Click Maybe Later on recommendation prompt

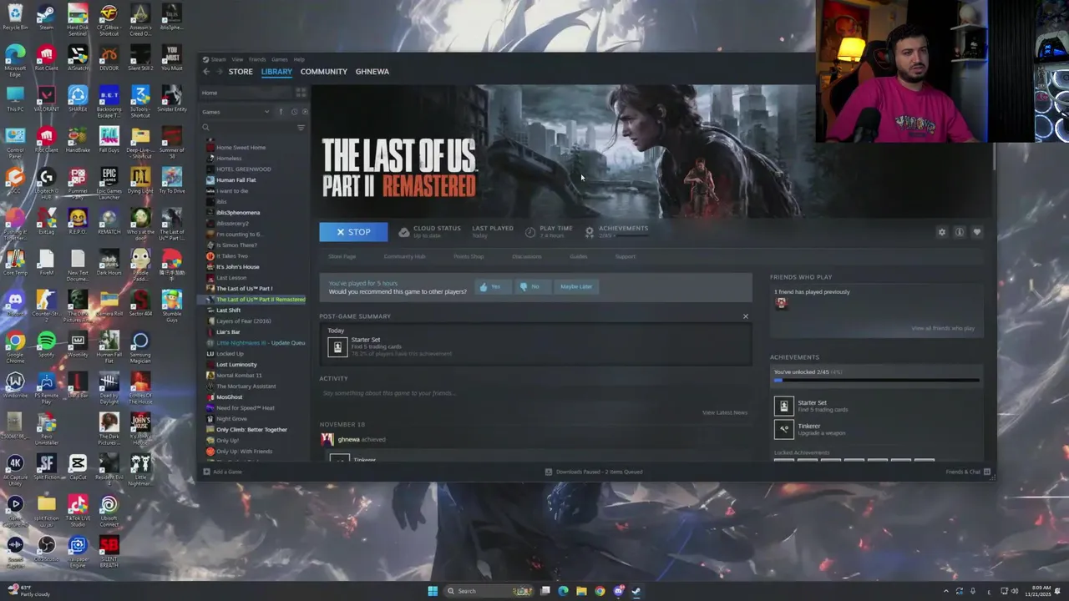576,286
